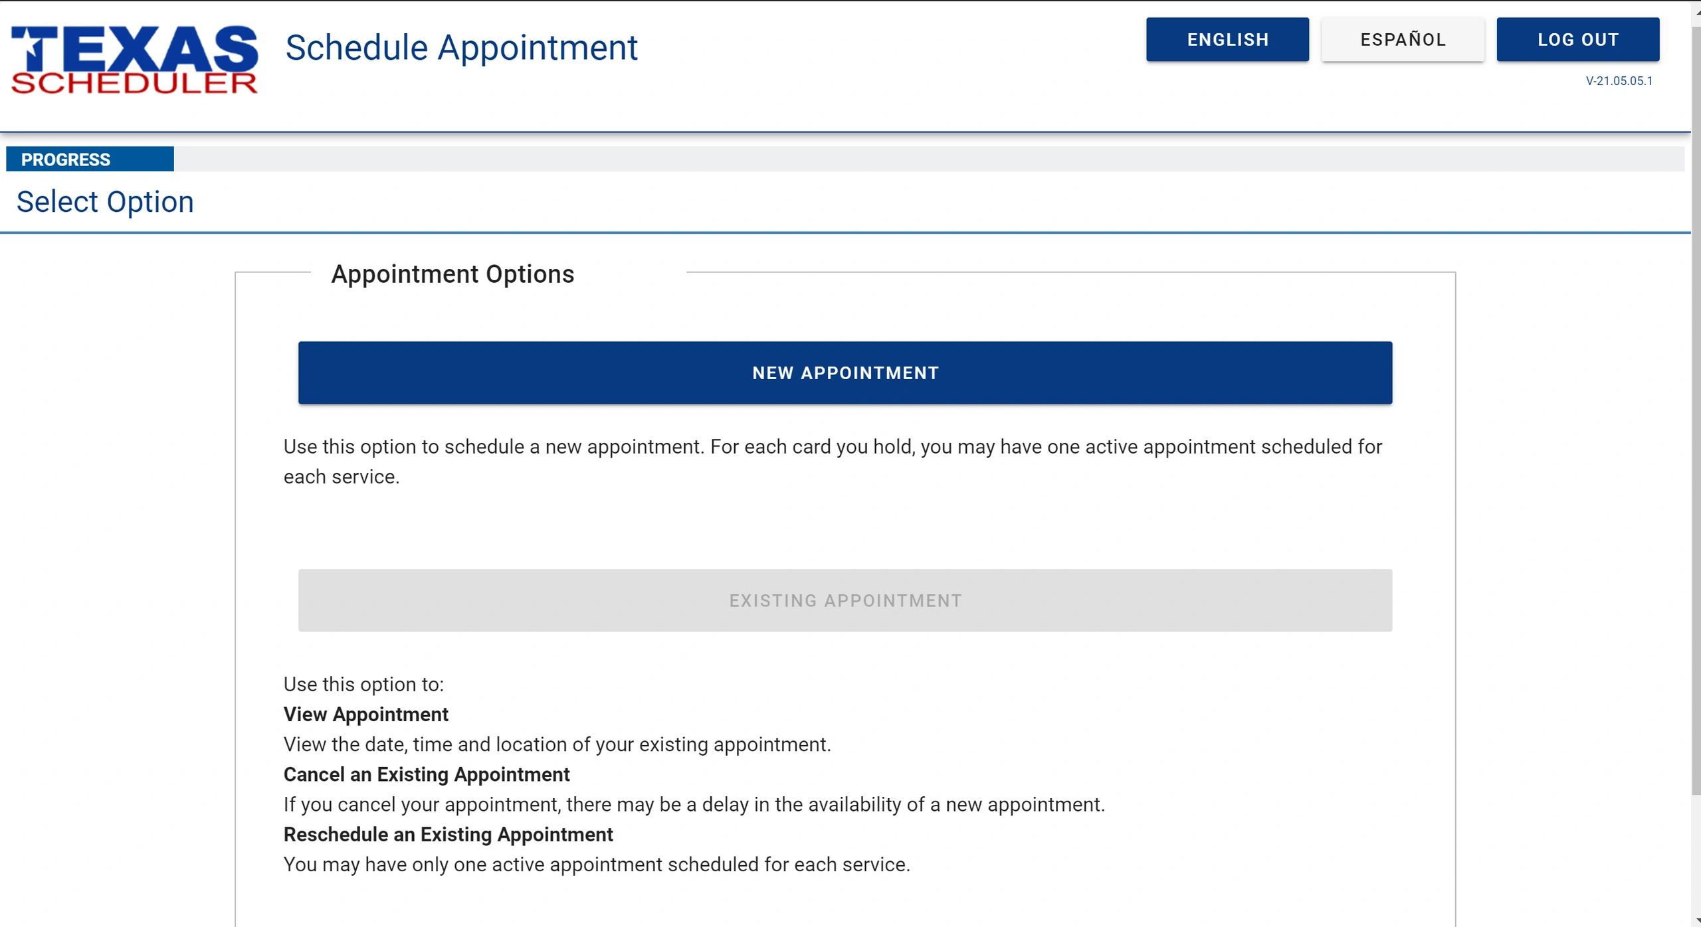Click the Cancel an Existing Appointment heading

(x=427, y=774)
